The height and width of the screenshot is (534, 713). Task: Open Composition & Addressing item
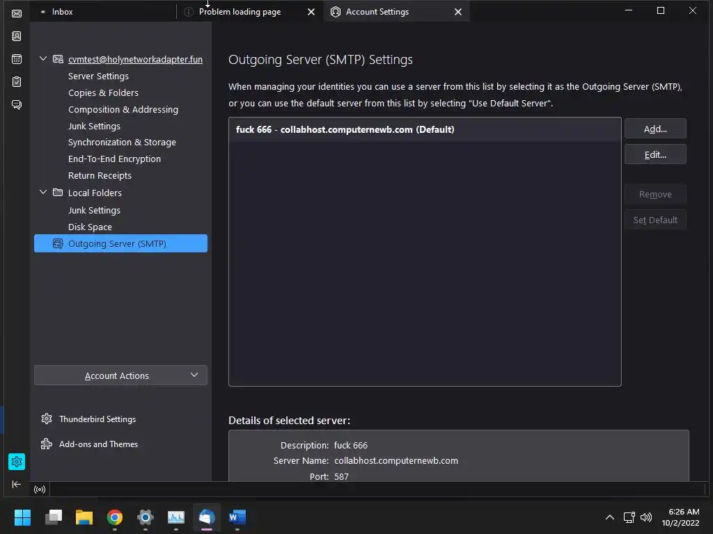click(x=123, y=109)
